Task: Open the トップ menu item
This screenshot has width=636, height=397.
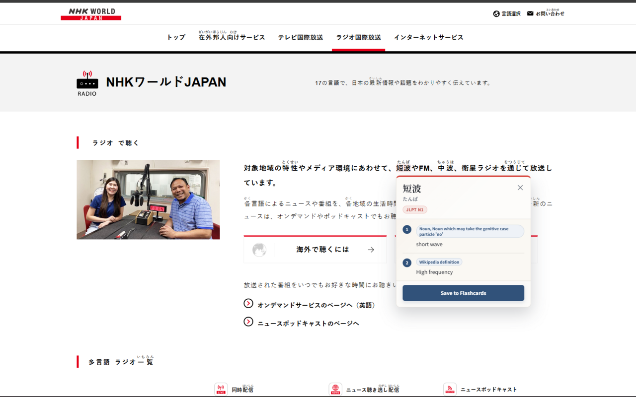Action: 176,37
